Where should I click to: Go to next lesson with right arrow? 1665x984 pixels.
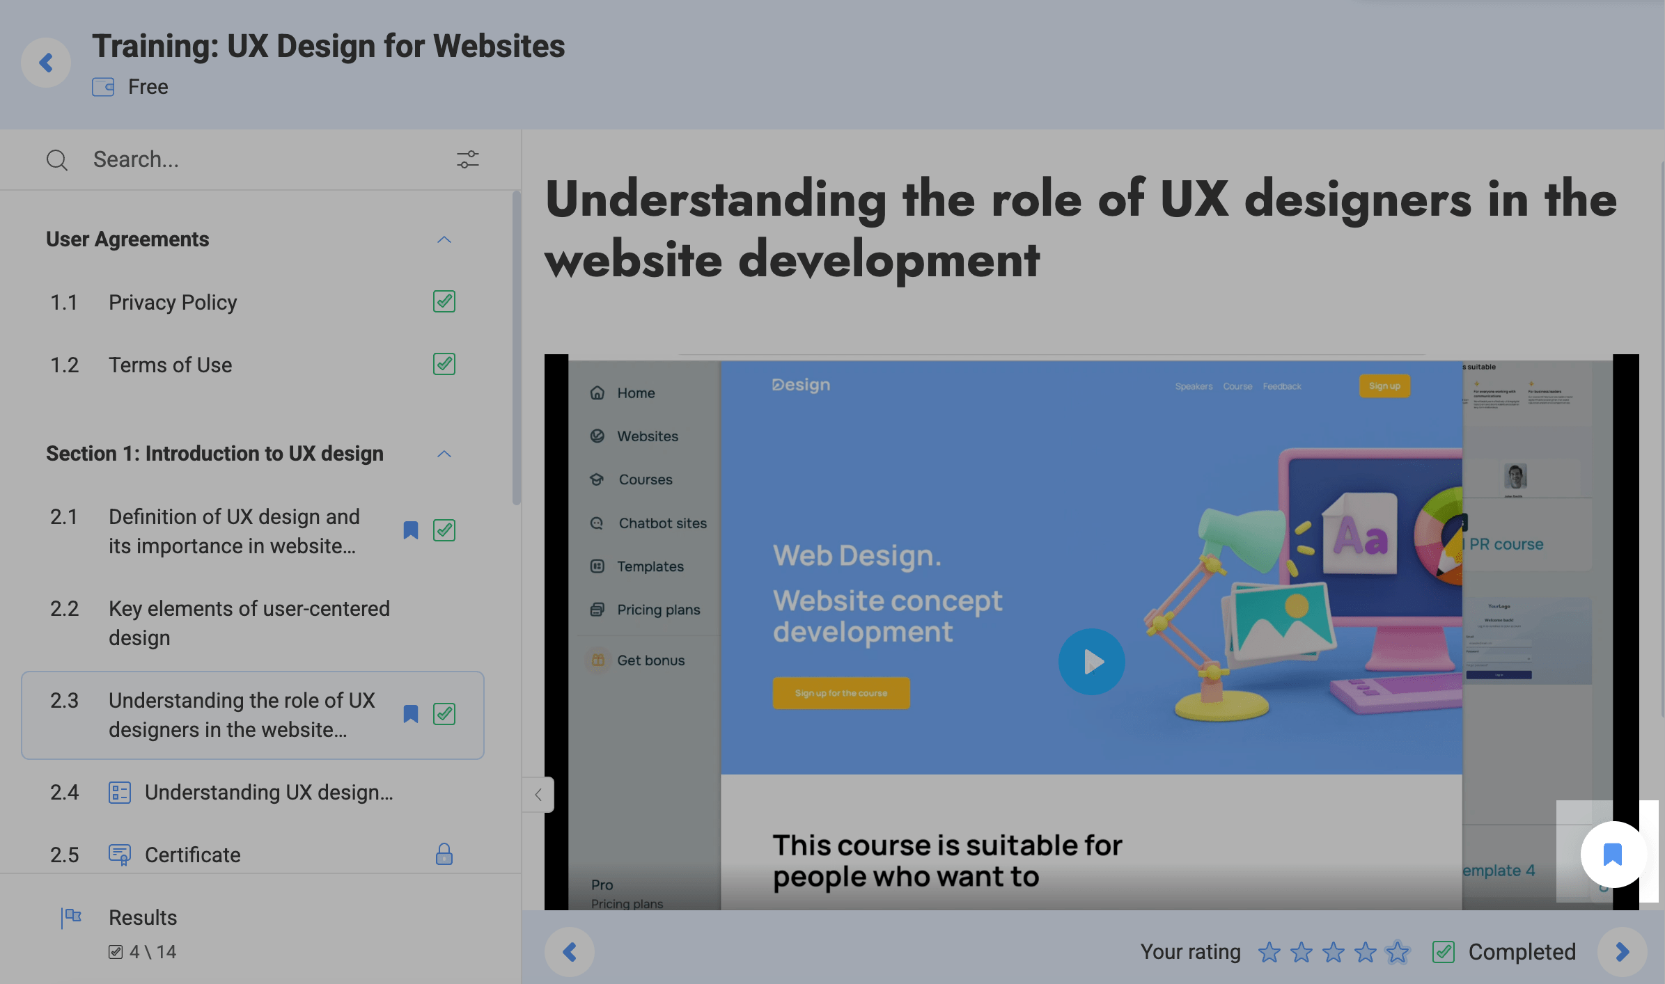click(1622, 951)
